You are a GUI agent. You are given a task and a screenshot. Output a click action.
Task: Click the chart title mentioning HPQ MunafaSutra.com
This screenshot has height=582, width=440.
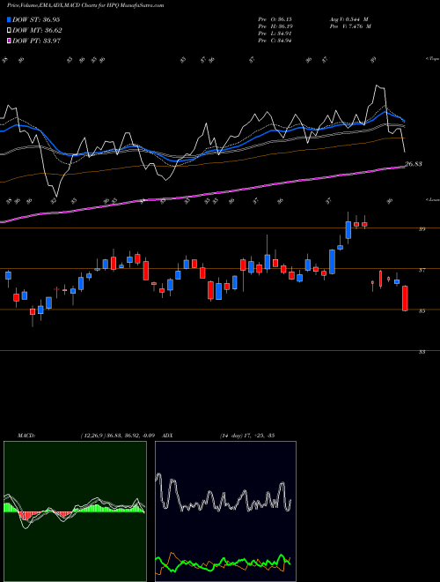coord(84,5)
